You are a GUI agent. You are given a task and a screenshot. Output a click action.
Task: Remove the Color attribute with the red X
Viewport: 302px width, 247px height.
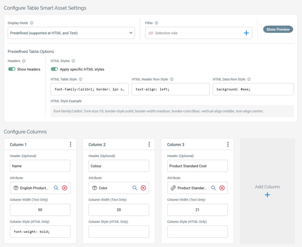coord(143,188)
